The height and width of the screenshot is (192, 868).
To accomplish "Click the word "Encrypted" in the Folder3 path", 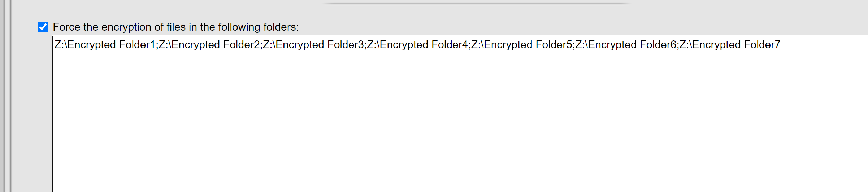I will pos(300,45).
